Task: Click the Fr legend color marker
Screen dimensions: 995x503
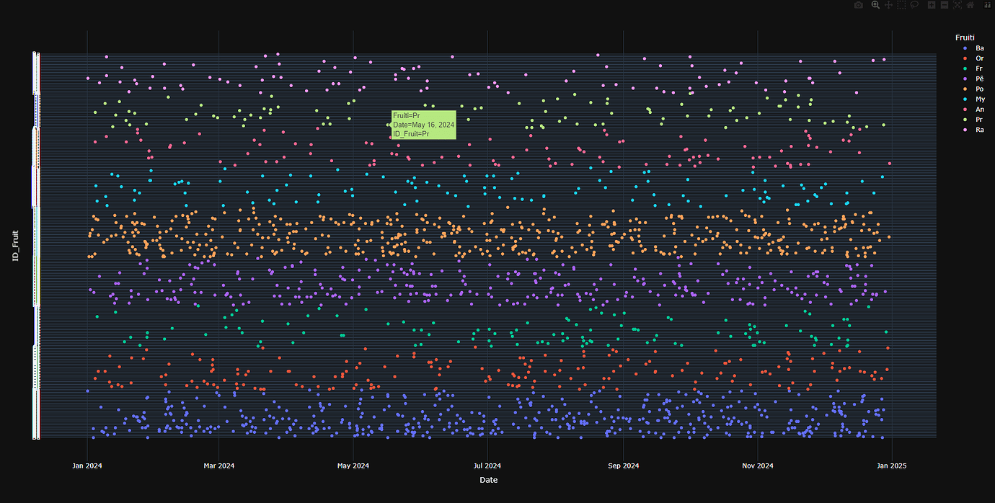Action: click(965, 68)
